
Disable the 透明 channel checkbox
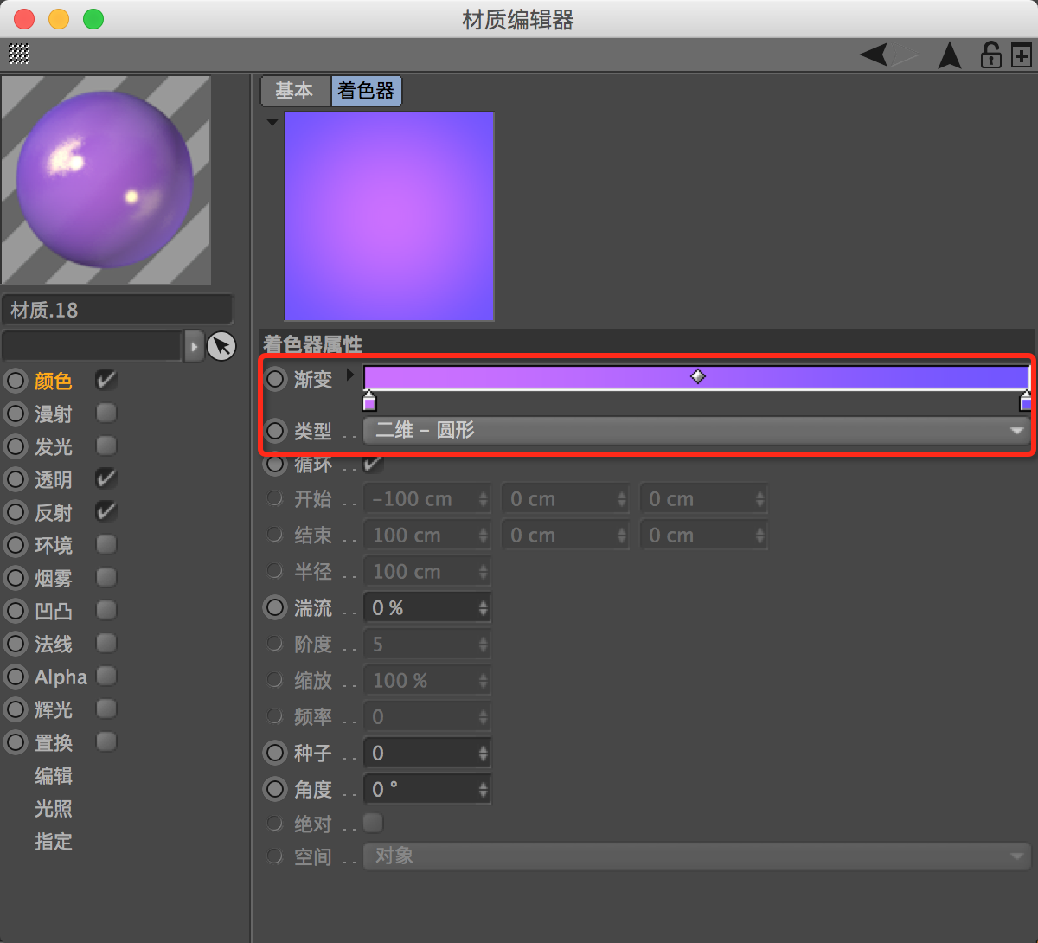tap(106, 478)
